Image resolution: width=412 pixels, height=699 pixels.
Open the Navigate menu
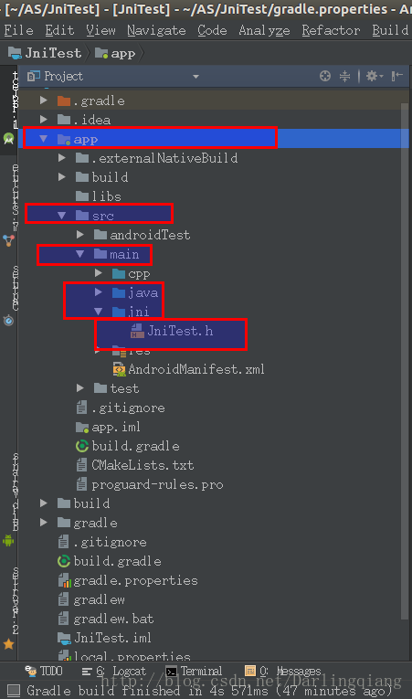coord(156,30)
